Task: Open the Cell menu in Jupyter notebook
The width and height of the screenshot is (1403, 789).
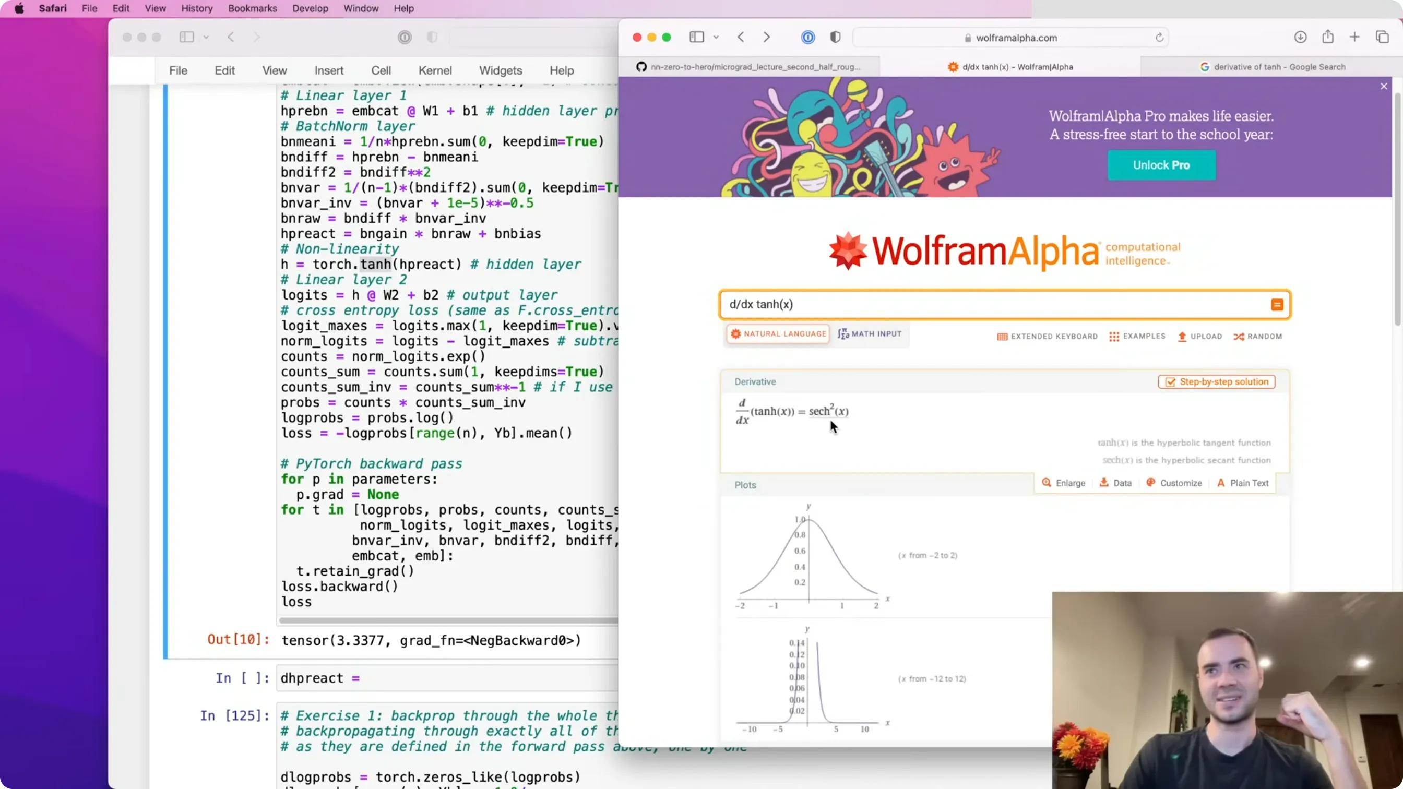Action: [381, 70]
